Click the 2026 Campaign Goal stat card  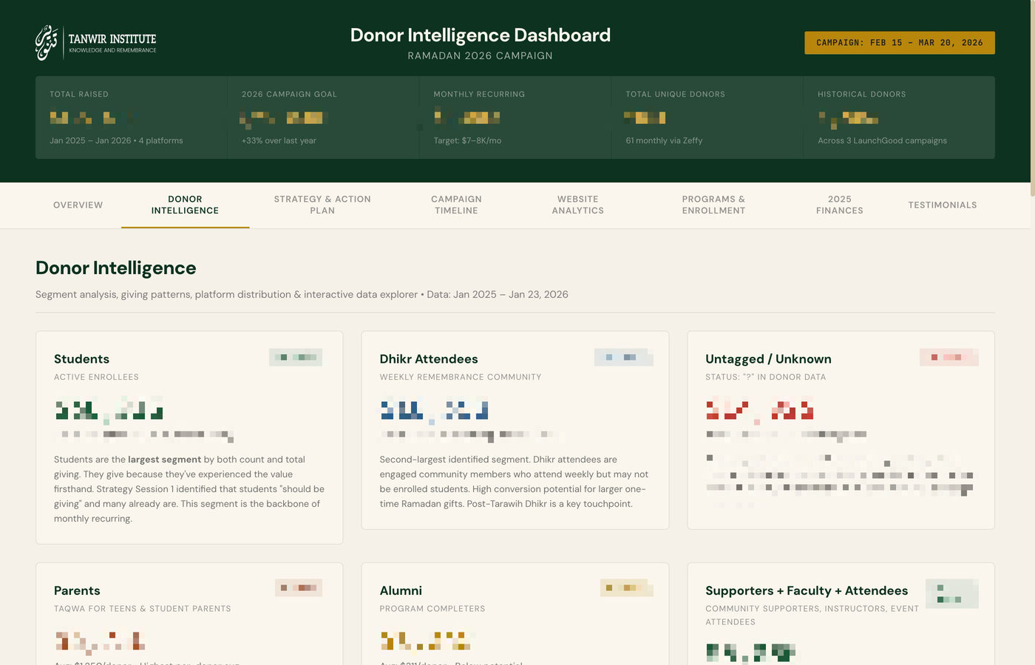point(323,117)
